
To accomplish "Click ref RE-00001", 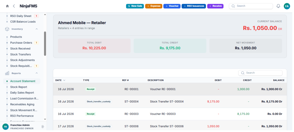I will [x=131, y=89].
